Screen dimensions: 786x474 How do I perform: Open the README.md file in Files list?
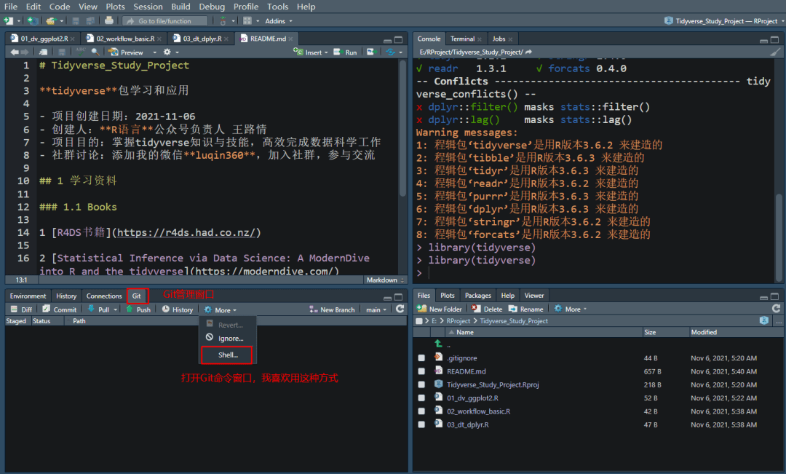coord(467,371)
